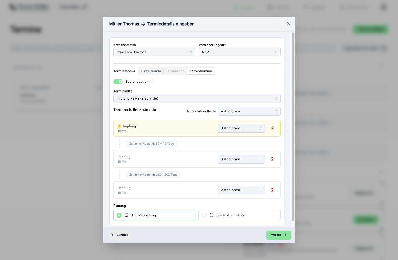Open the Betriebsstätte dropdown showing Praxis am Horizont

[154, 52]
